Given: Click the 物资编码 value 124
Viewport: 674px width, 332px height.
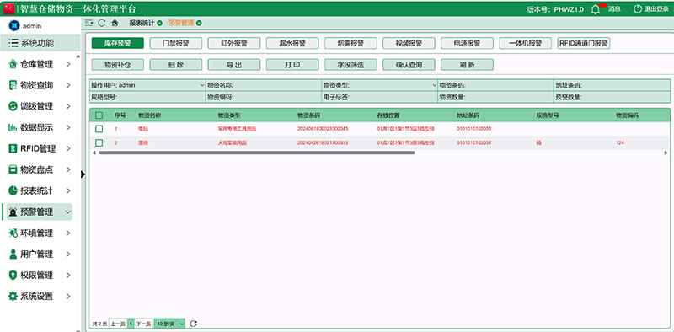Looking at the screenshot, I should [x=620, y=142].
